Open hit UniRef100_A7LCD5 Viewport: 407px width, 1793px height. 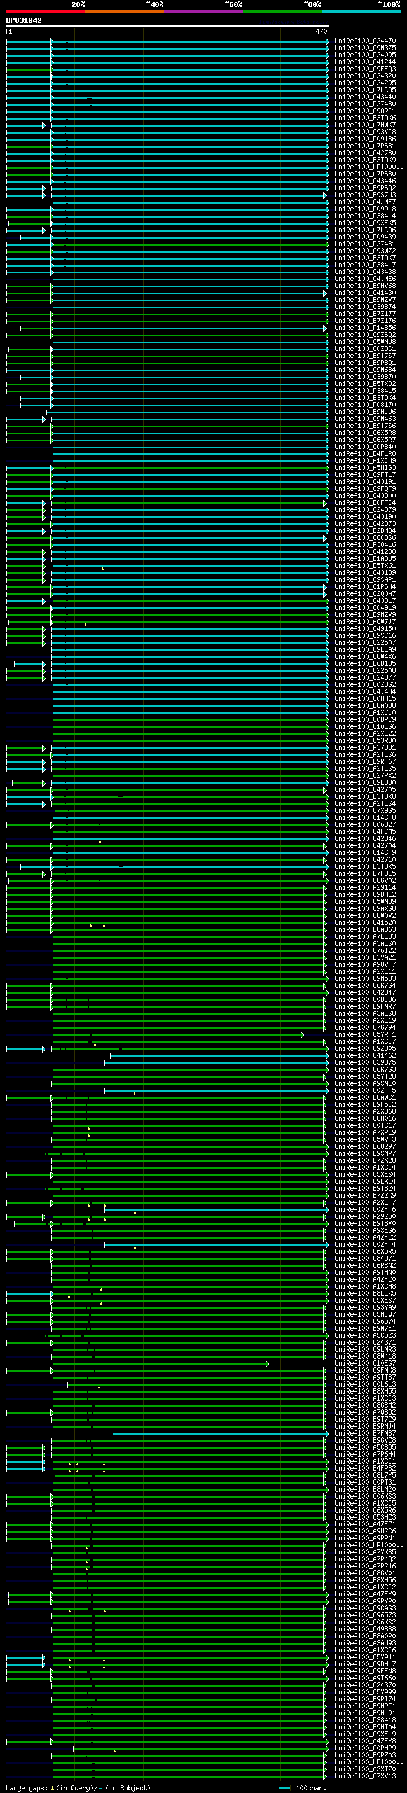364,90
